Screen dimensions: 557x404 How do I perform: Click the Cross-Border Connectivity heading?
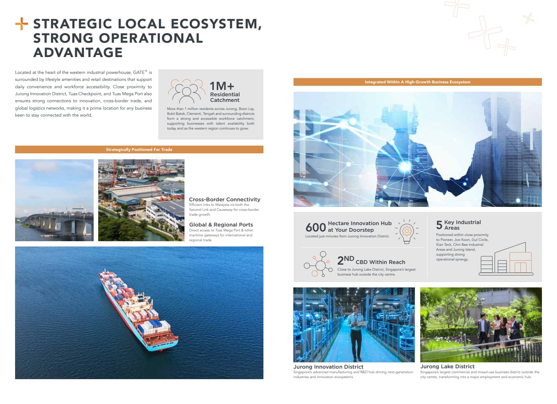coord(224,200)
